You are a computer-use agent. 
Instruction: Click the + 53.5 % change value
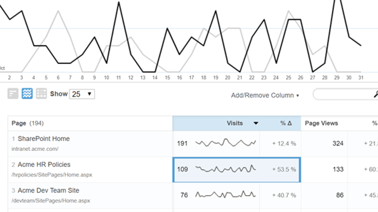pyautogui.click(x=284, y=170)
